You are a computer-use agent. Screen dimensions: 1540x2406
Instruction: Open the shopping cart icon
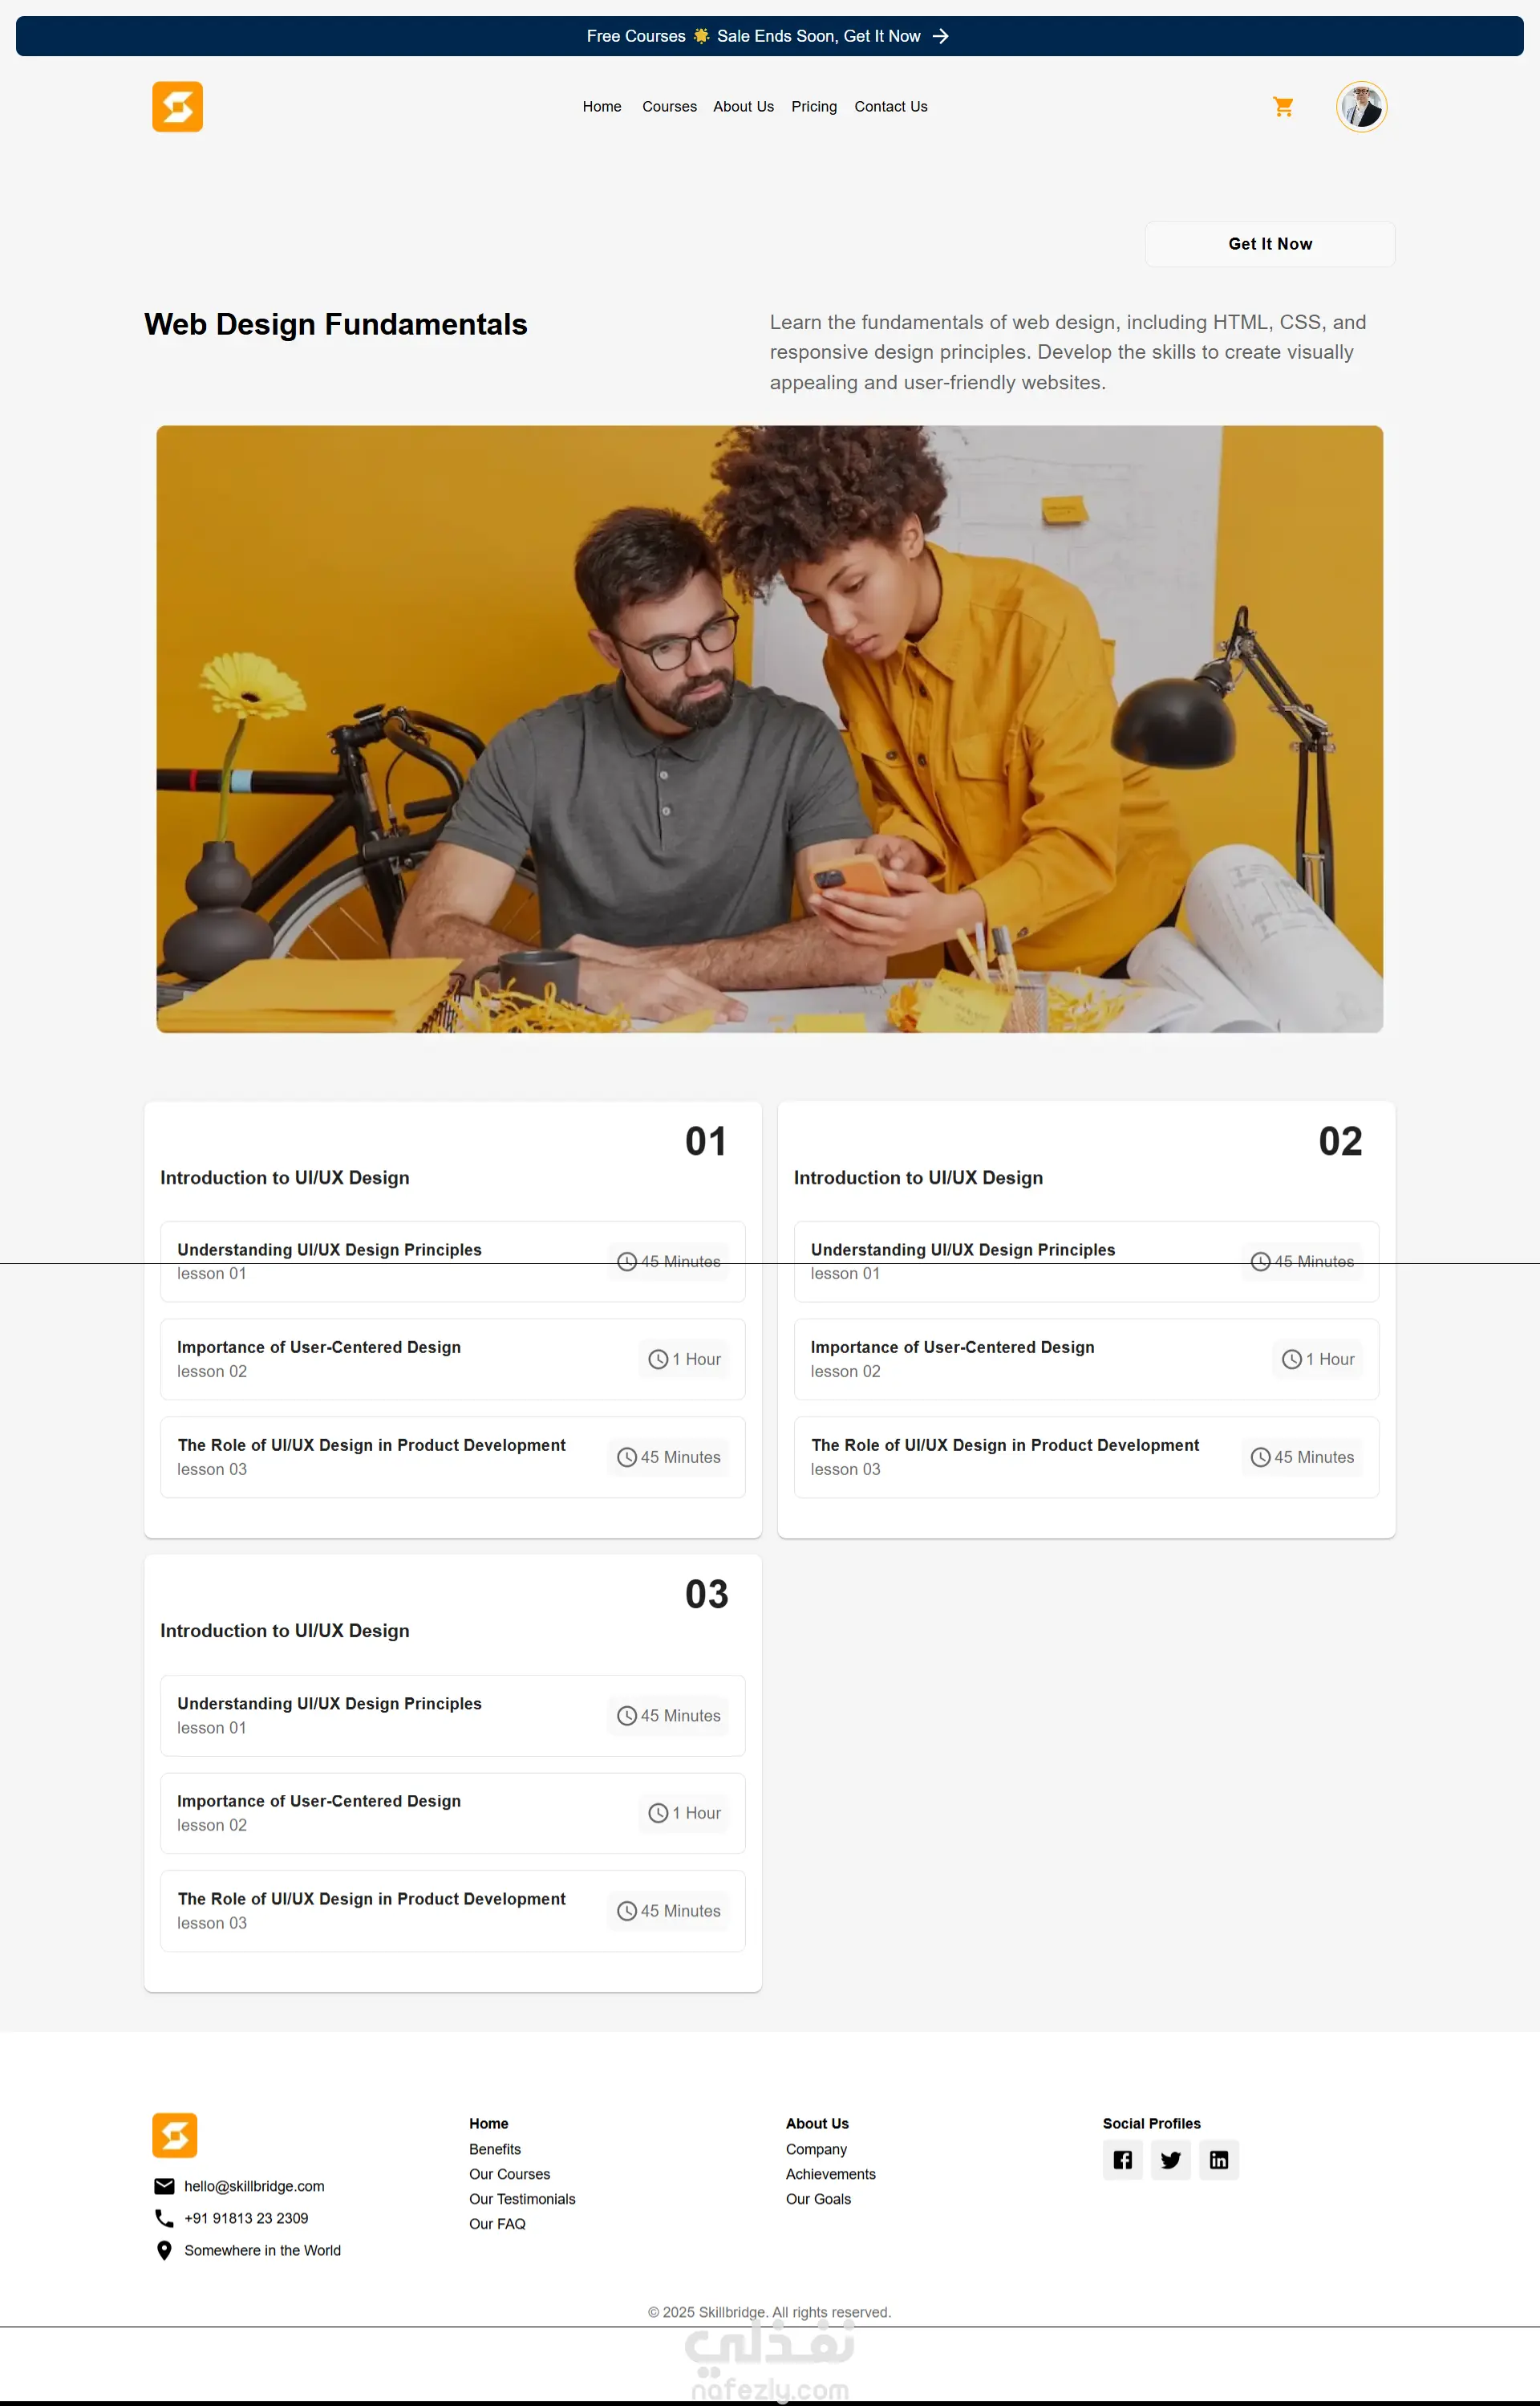(1283, 106)
